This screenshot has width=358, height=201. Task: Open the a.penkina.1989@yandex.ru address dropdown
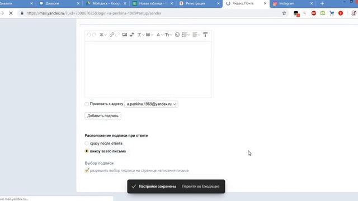(151, 104)
